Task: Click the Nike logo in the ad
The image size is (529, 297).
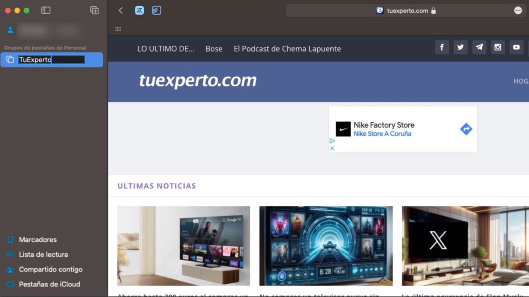Action: click(343, 129)
